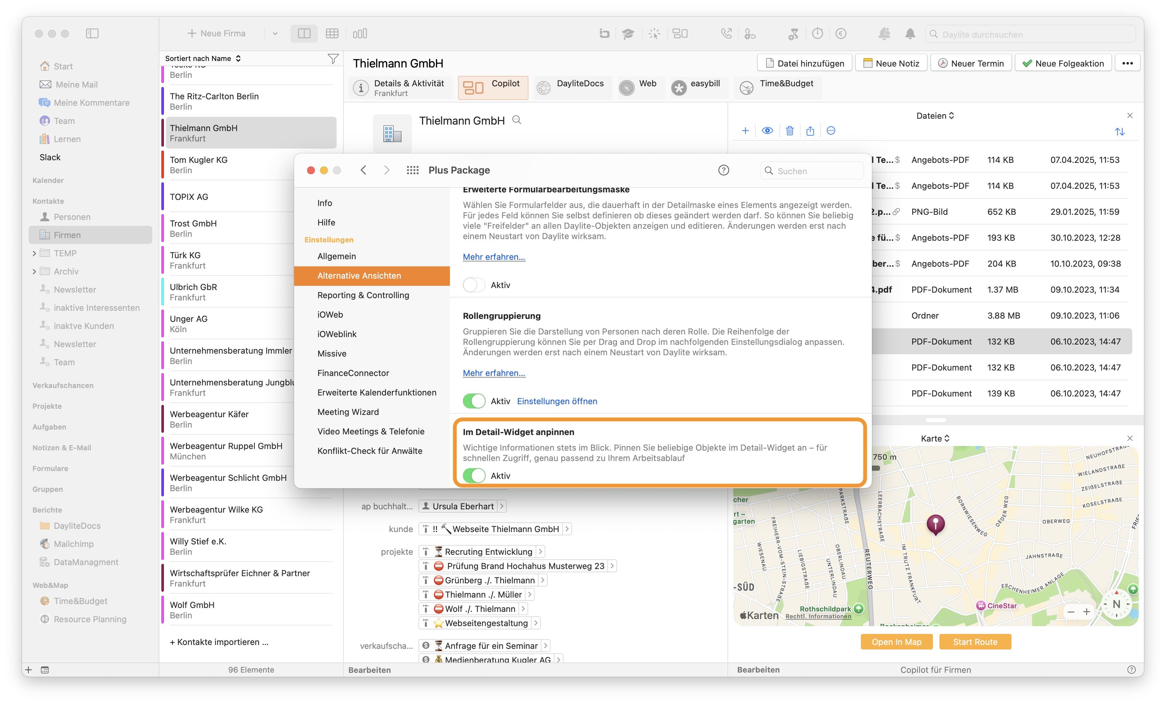Open the Dateien widget selector

(x=935, y=116)
